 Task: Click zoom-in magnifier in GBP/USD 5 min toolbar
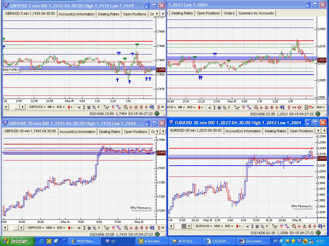coord(126,107)
